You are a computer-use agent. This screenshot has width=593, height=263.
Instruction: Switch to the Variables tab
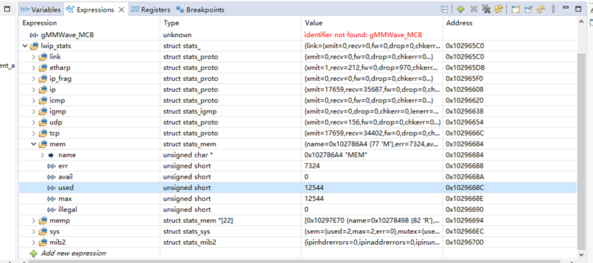[40, 10]
